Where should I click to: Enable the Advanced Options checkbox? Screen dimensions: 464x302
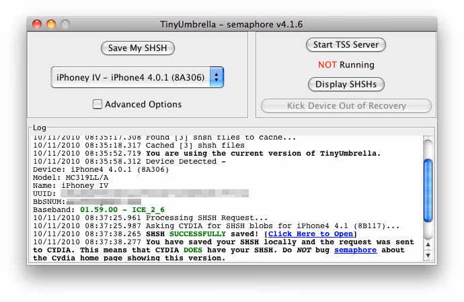coord(98,104)
